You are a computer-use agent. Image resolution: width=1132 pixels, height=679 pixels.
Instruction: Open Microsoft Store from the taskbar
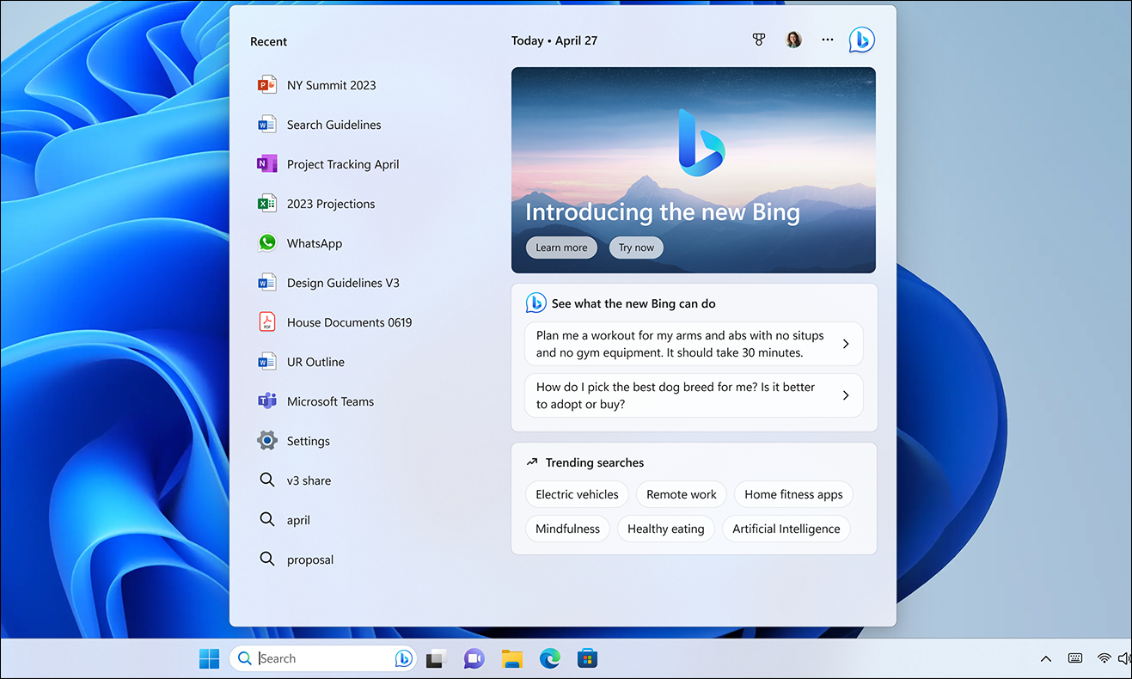588,659
